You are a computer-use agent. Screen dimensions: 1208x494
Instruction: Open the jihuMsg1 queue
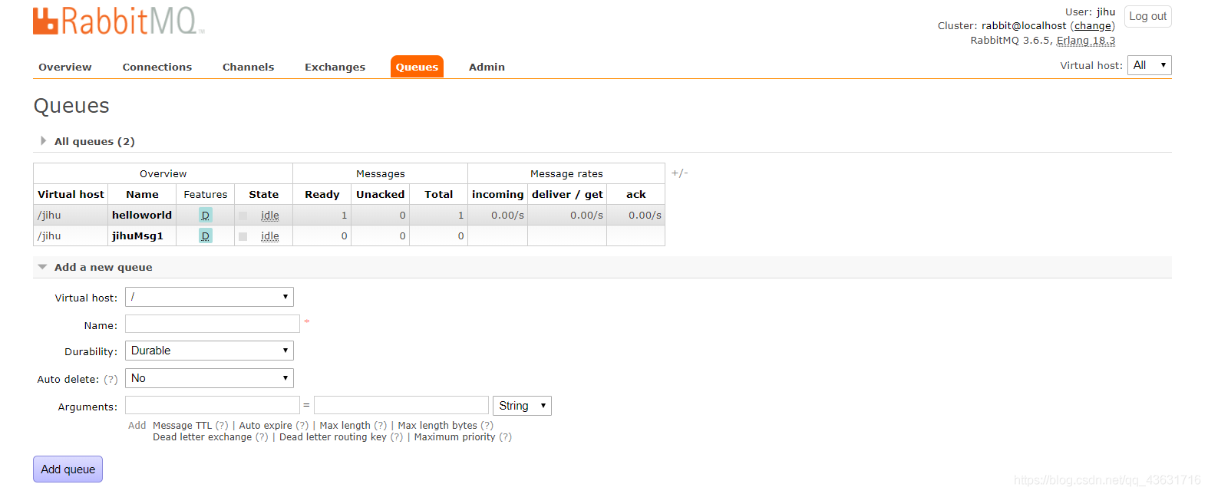pos(137,236)
